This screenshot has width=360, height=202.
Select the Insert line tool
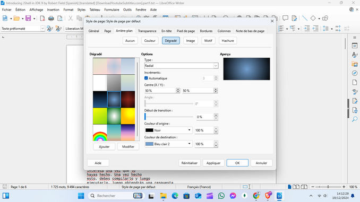[305, 18]
